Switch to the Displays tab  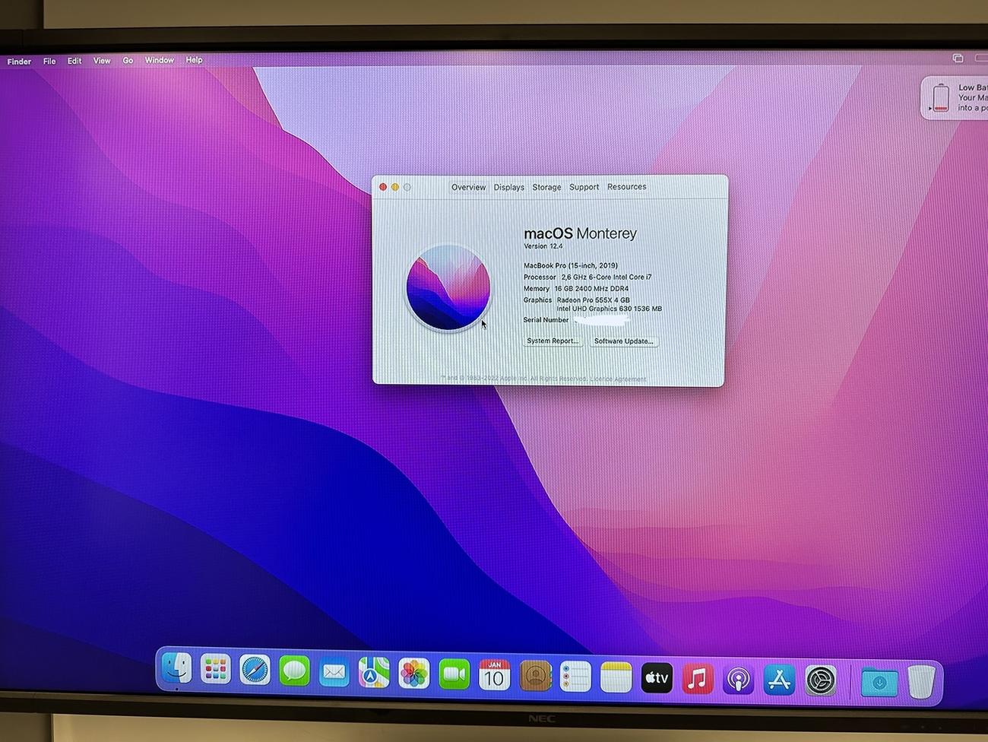[x=509, y=187]
